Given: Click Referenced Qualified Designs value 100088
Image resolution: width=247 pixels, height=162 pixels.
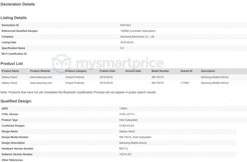Looking at the screenshot, I should pos(137,31).
